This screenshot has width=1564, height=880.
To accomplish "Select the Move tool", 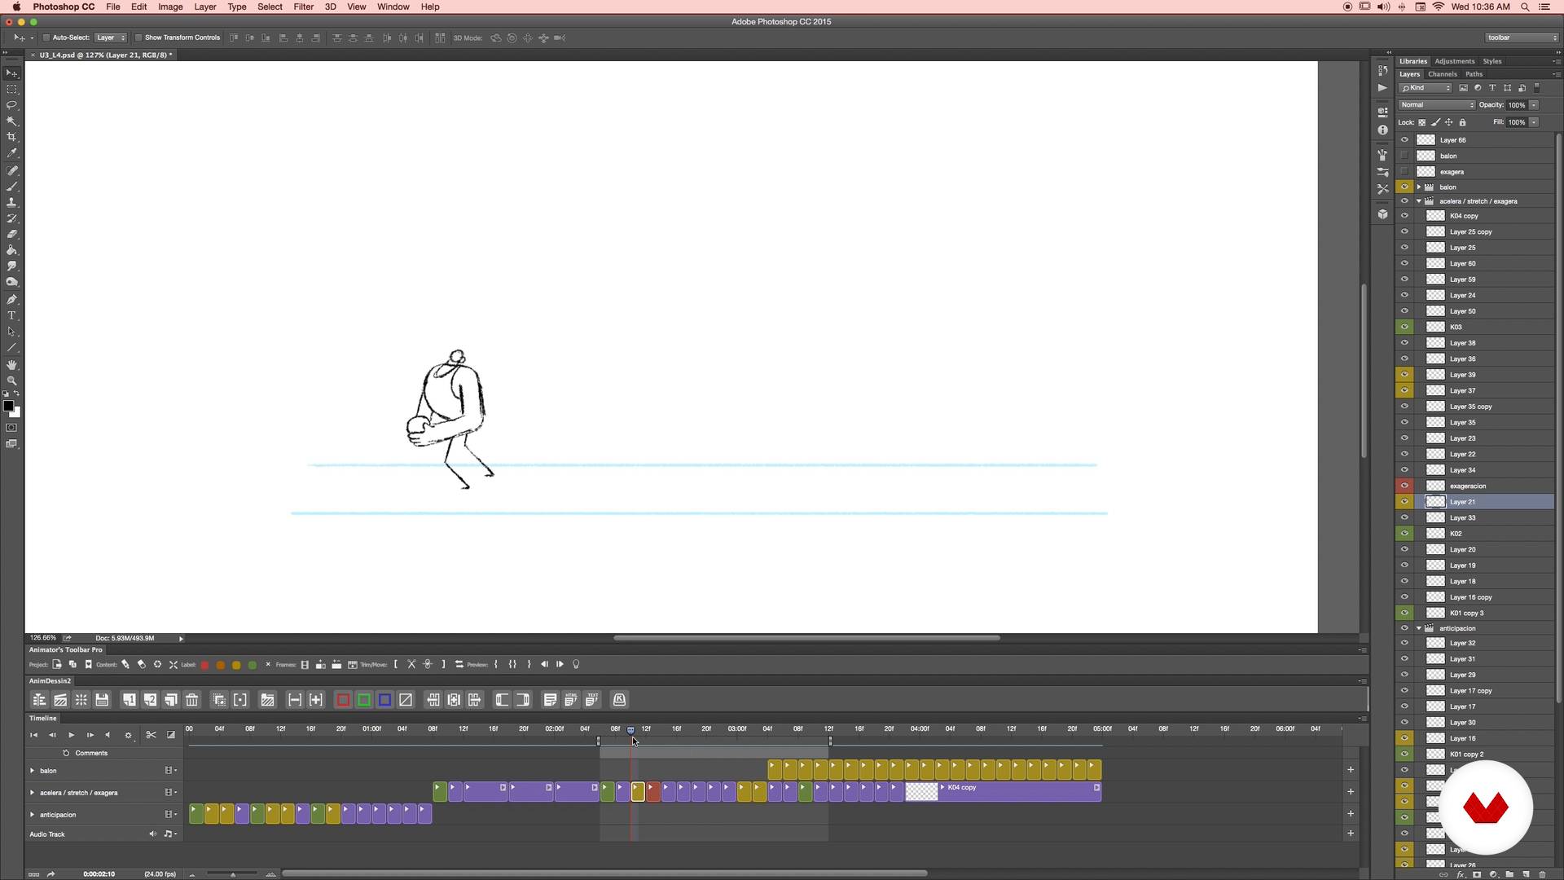I will [12, 73].
